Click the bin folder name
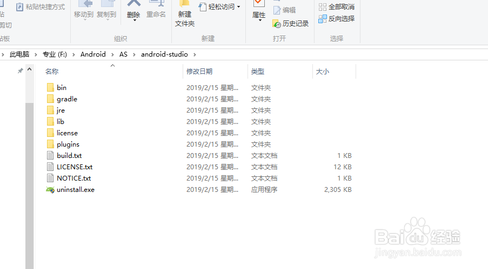This screenshot has width=488, height=269. click(62, 87)
